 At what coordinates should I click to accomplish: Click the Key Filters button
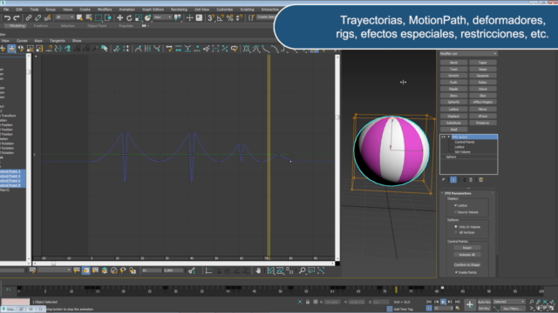click(512, 309)
